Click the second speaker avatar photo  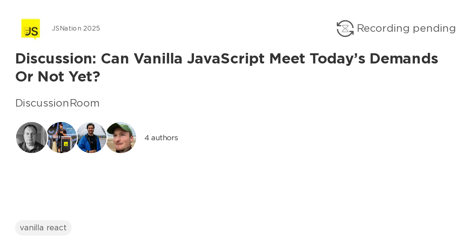pyautogui.click(x=62, y=137)
